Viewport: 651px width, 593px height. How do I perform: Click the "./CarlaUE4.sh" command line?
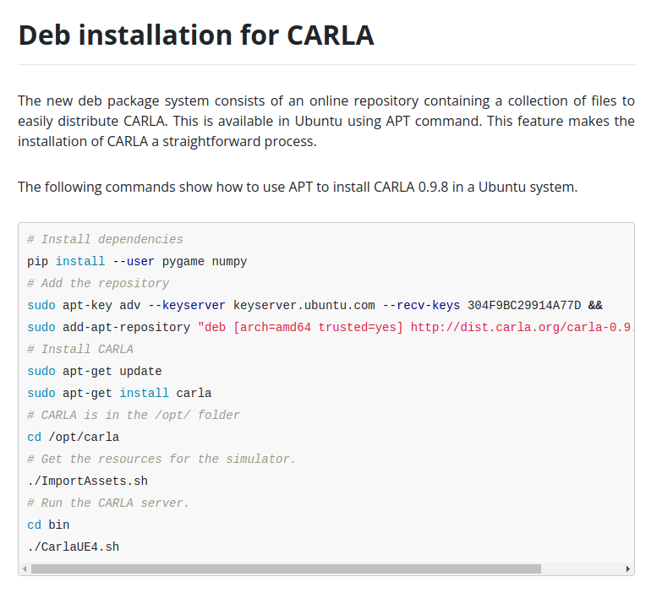[73, 547]
